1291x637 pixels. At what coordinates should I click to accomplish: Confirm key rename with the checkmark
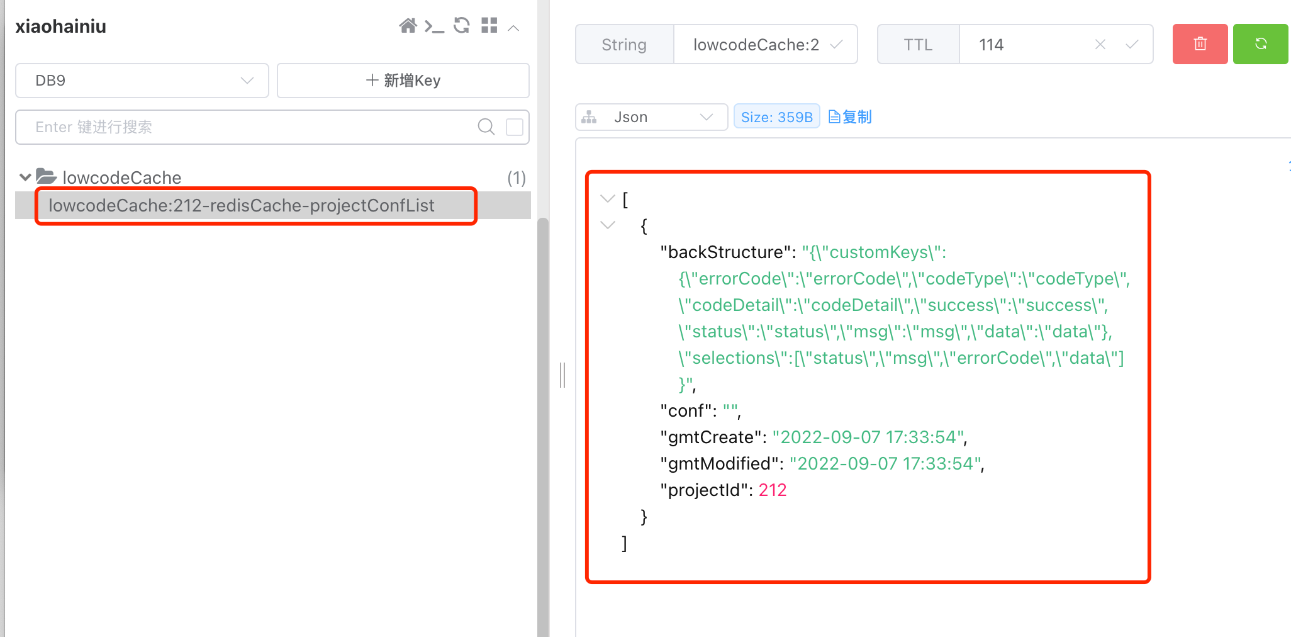tap(837, 45)
